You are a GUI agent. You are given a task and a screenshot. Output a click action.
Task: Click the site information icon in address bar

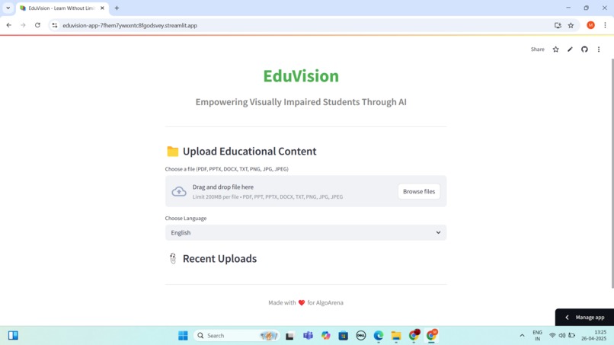click(54, 25)
